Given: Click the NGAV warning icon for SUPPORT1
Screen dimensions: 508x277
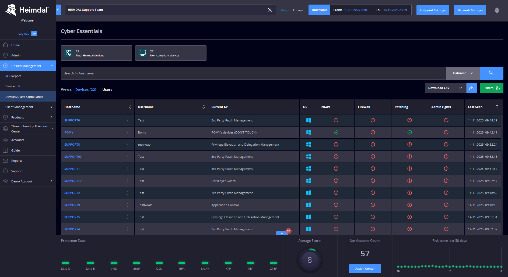Looking at the screenshot, I should click(x=336, y=169).
